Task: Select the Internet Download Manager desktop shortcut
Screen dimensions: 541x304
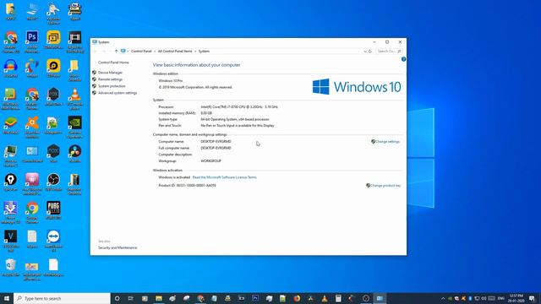Action: click(x=11, y=213)
